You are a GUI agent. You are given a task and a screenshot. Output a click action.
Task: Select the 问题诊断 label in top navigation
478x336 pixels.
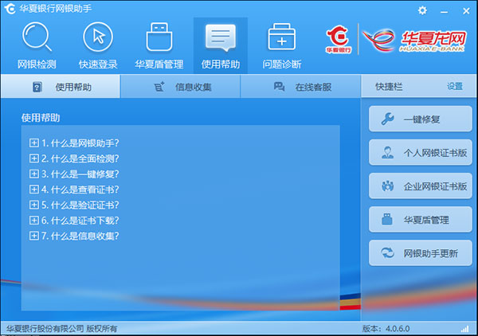pos(282,64)
